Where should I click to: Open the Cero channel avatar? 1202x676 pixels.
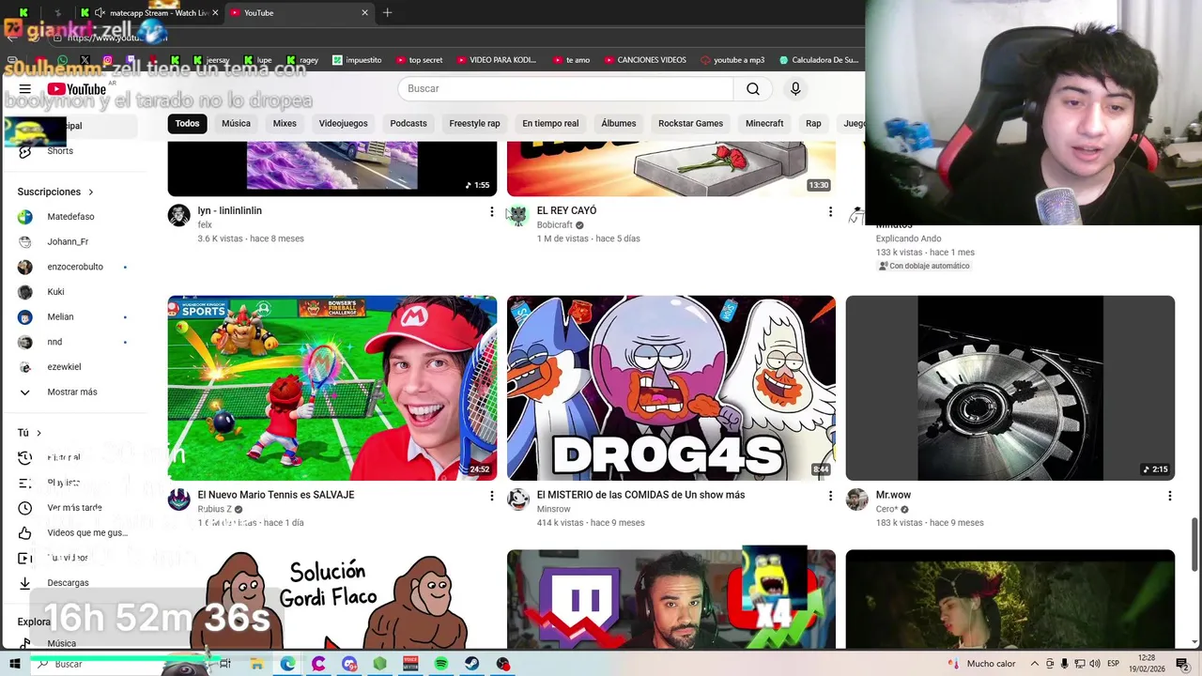click(x=856, y=499)
